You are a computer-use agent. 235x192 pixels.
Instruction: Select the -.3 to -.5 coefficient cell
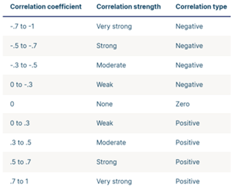pyautogui.click(x=24, y=65)
